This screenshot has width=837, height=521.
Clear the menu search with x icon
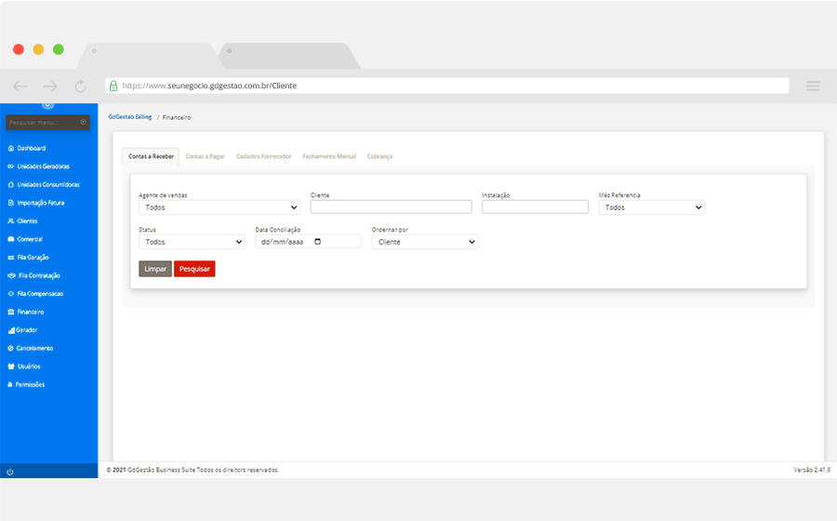[84, 122]
